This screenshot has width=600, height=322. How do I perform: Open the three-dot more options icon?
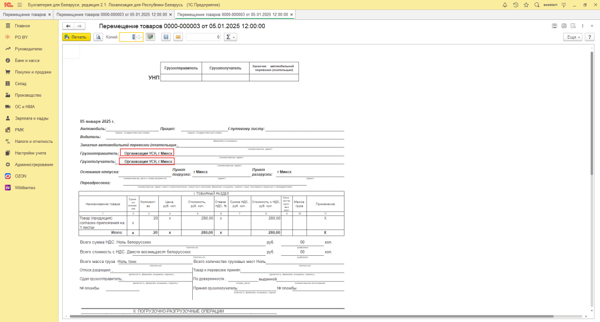pos(582,26)
